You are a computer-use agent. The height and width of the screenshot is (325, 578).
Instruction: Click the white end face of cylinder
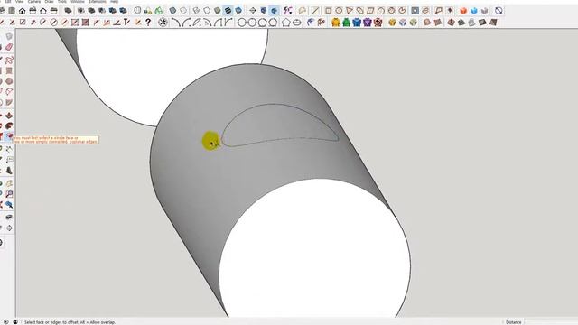click(x=314, y=247)
